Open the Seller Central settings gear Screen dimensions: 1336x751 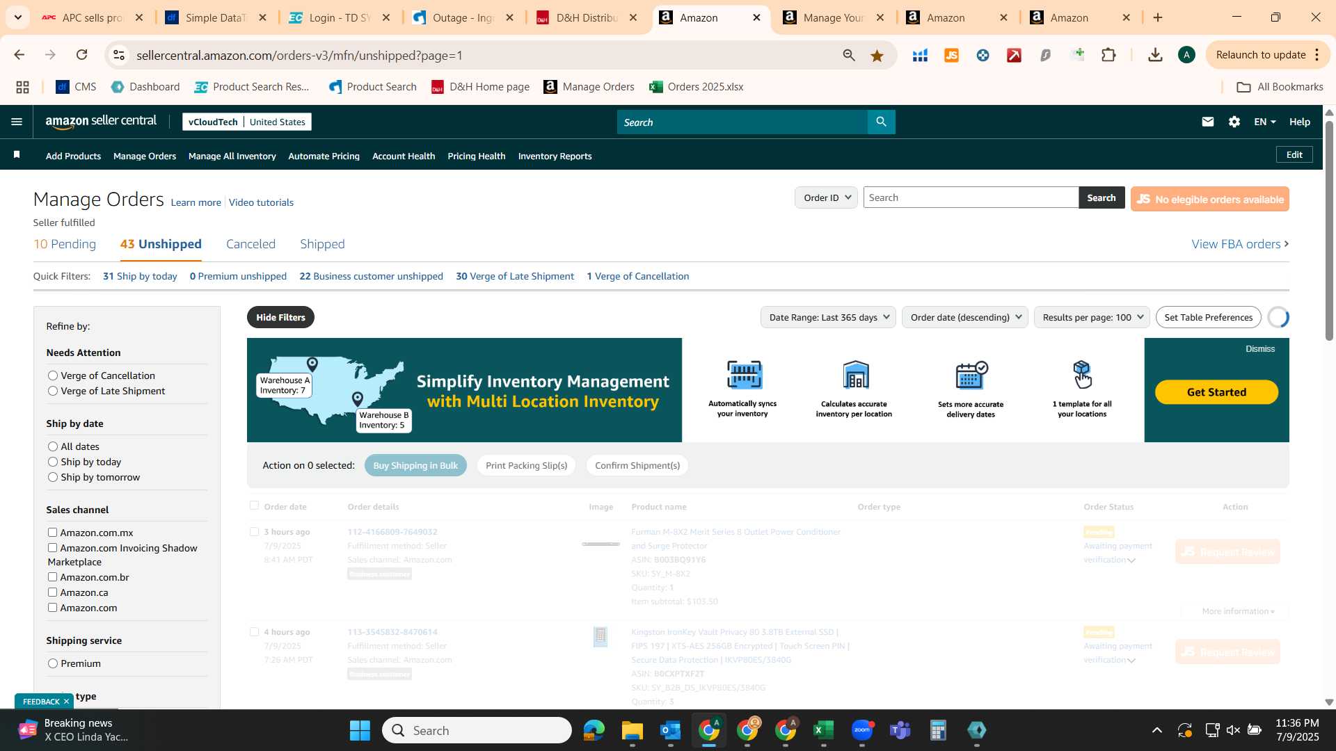1234,122
